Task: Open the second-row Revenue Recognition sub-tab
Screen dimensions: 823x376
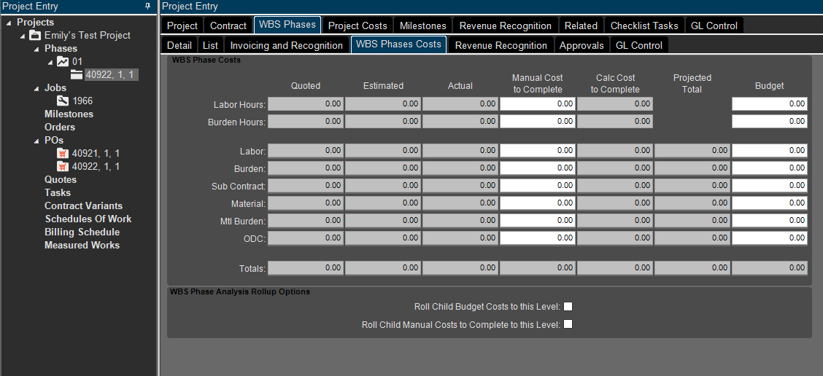Action: pos(501,46)
